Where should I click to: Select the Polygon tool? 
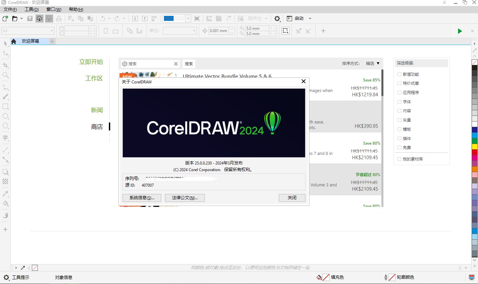tap(5, 126)
